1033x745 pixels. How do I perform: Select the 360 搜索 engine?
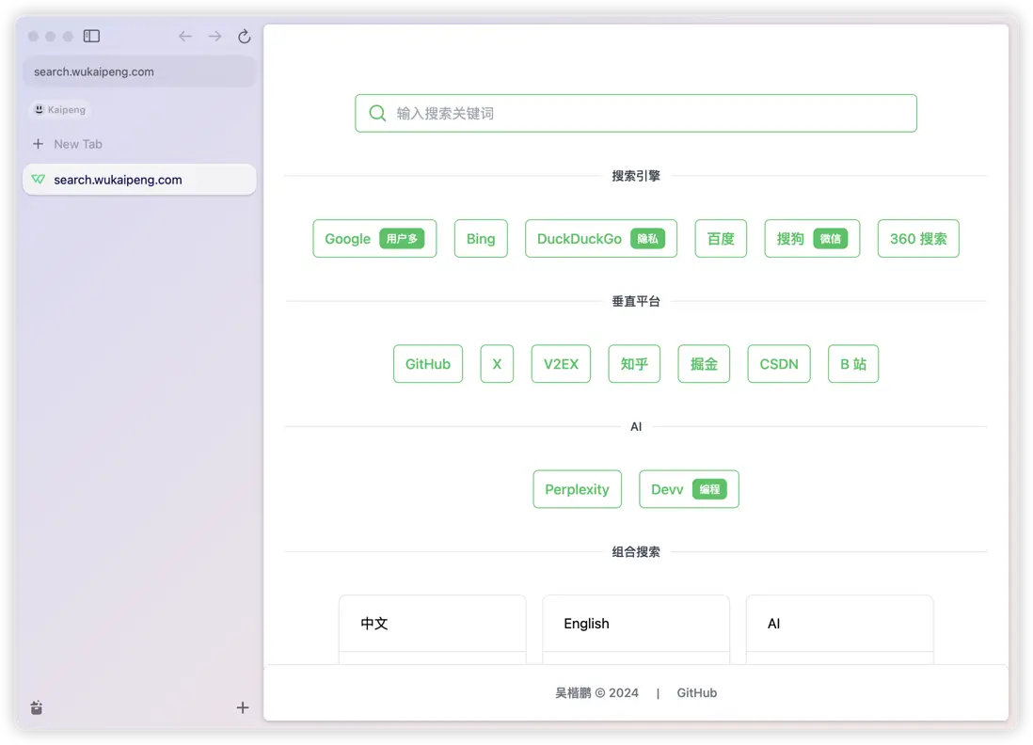coord(918,238)
